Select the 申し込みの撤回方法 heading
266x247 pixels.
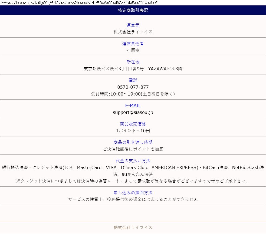(133, 193)
